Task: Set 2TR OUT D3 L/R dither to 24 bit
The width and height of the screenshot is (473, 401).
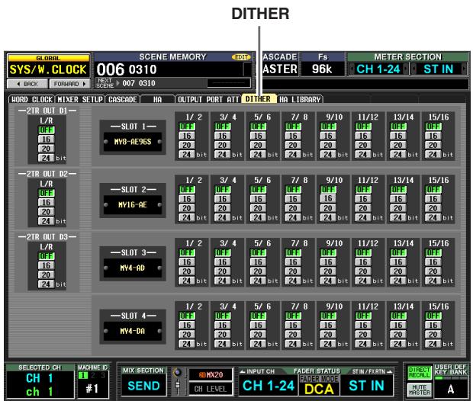Action: [46, 284]
